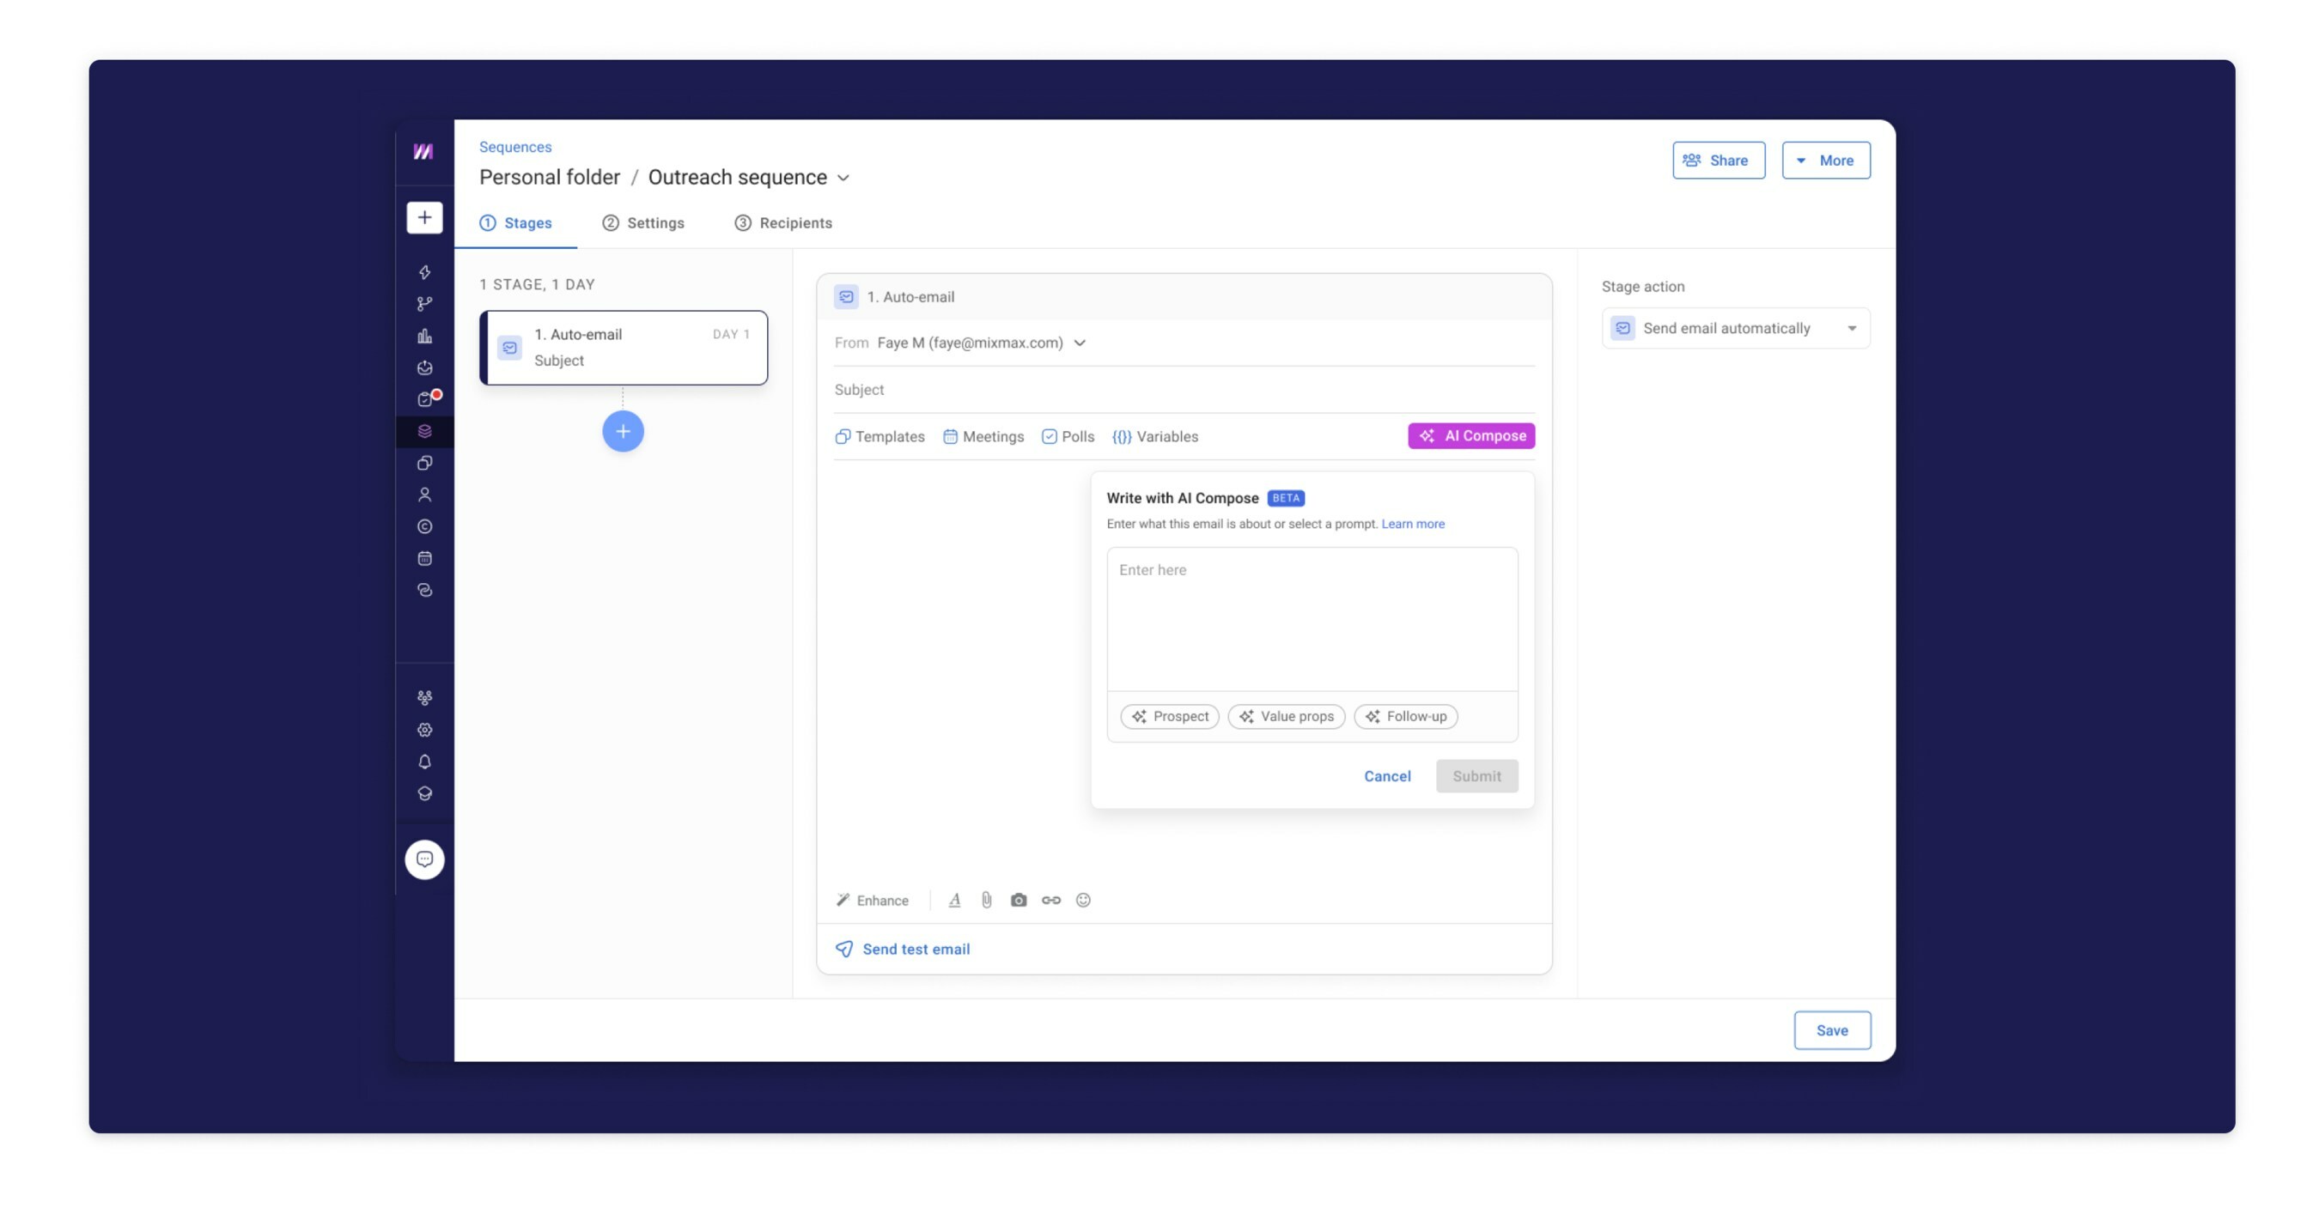Viewport: 2319px width, 1214px height.
Task: Add a new stage with the blue plus
Action: point(623,431)
